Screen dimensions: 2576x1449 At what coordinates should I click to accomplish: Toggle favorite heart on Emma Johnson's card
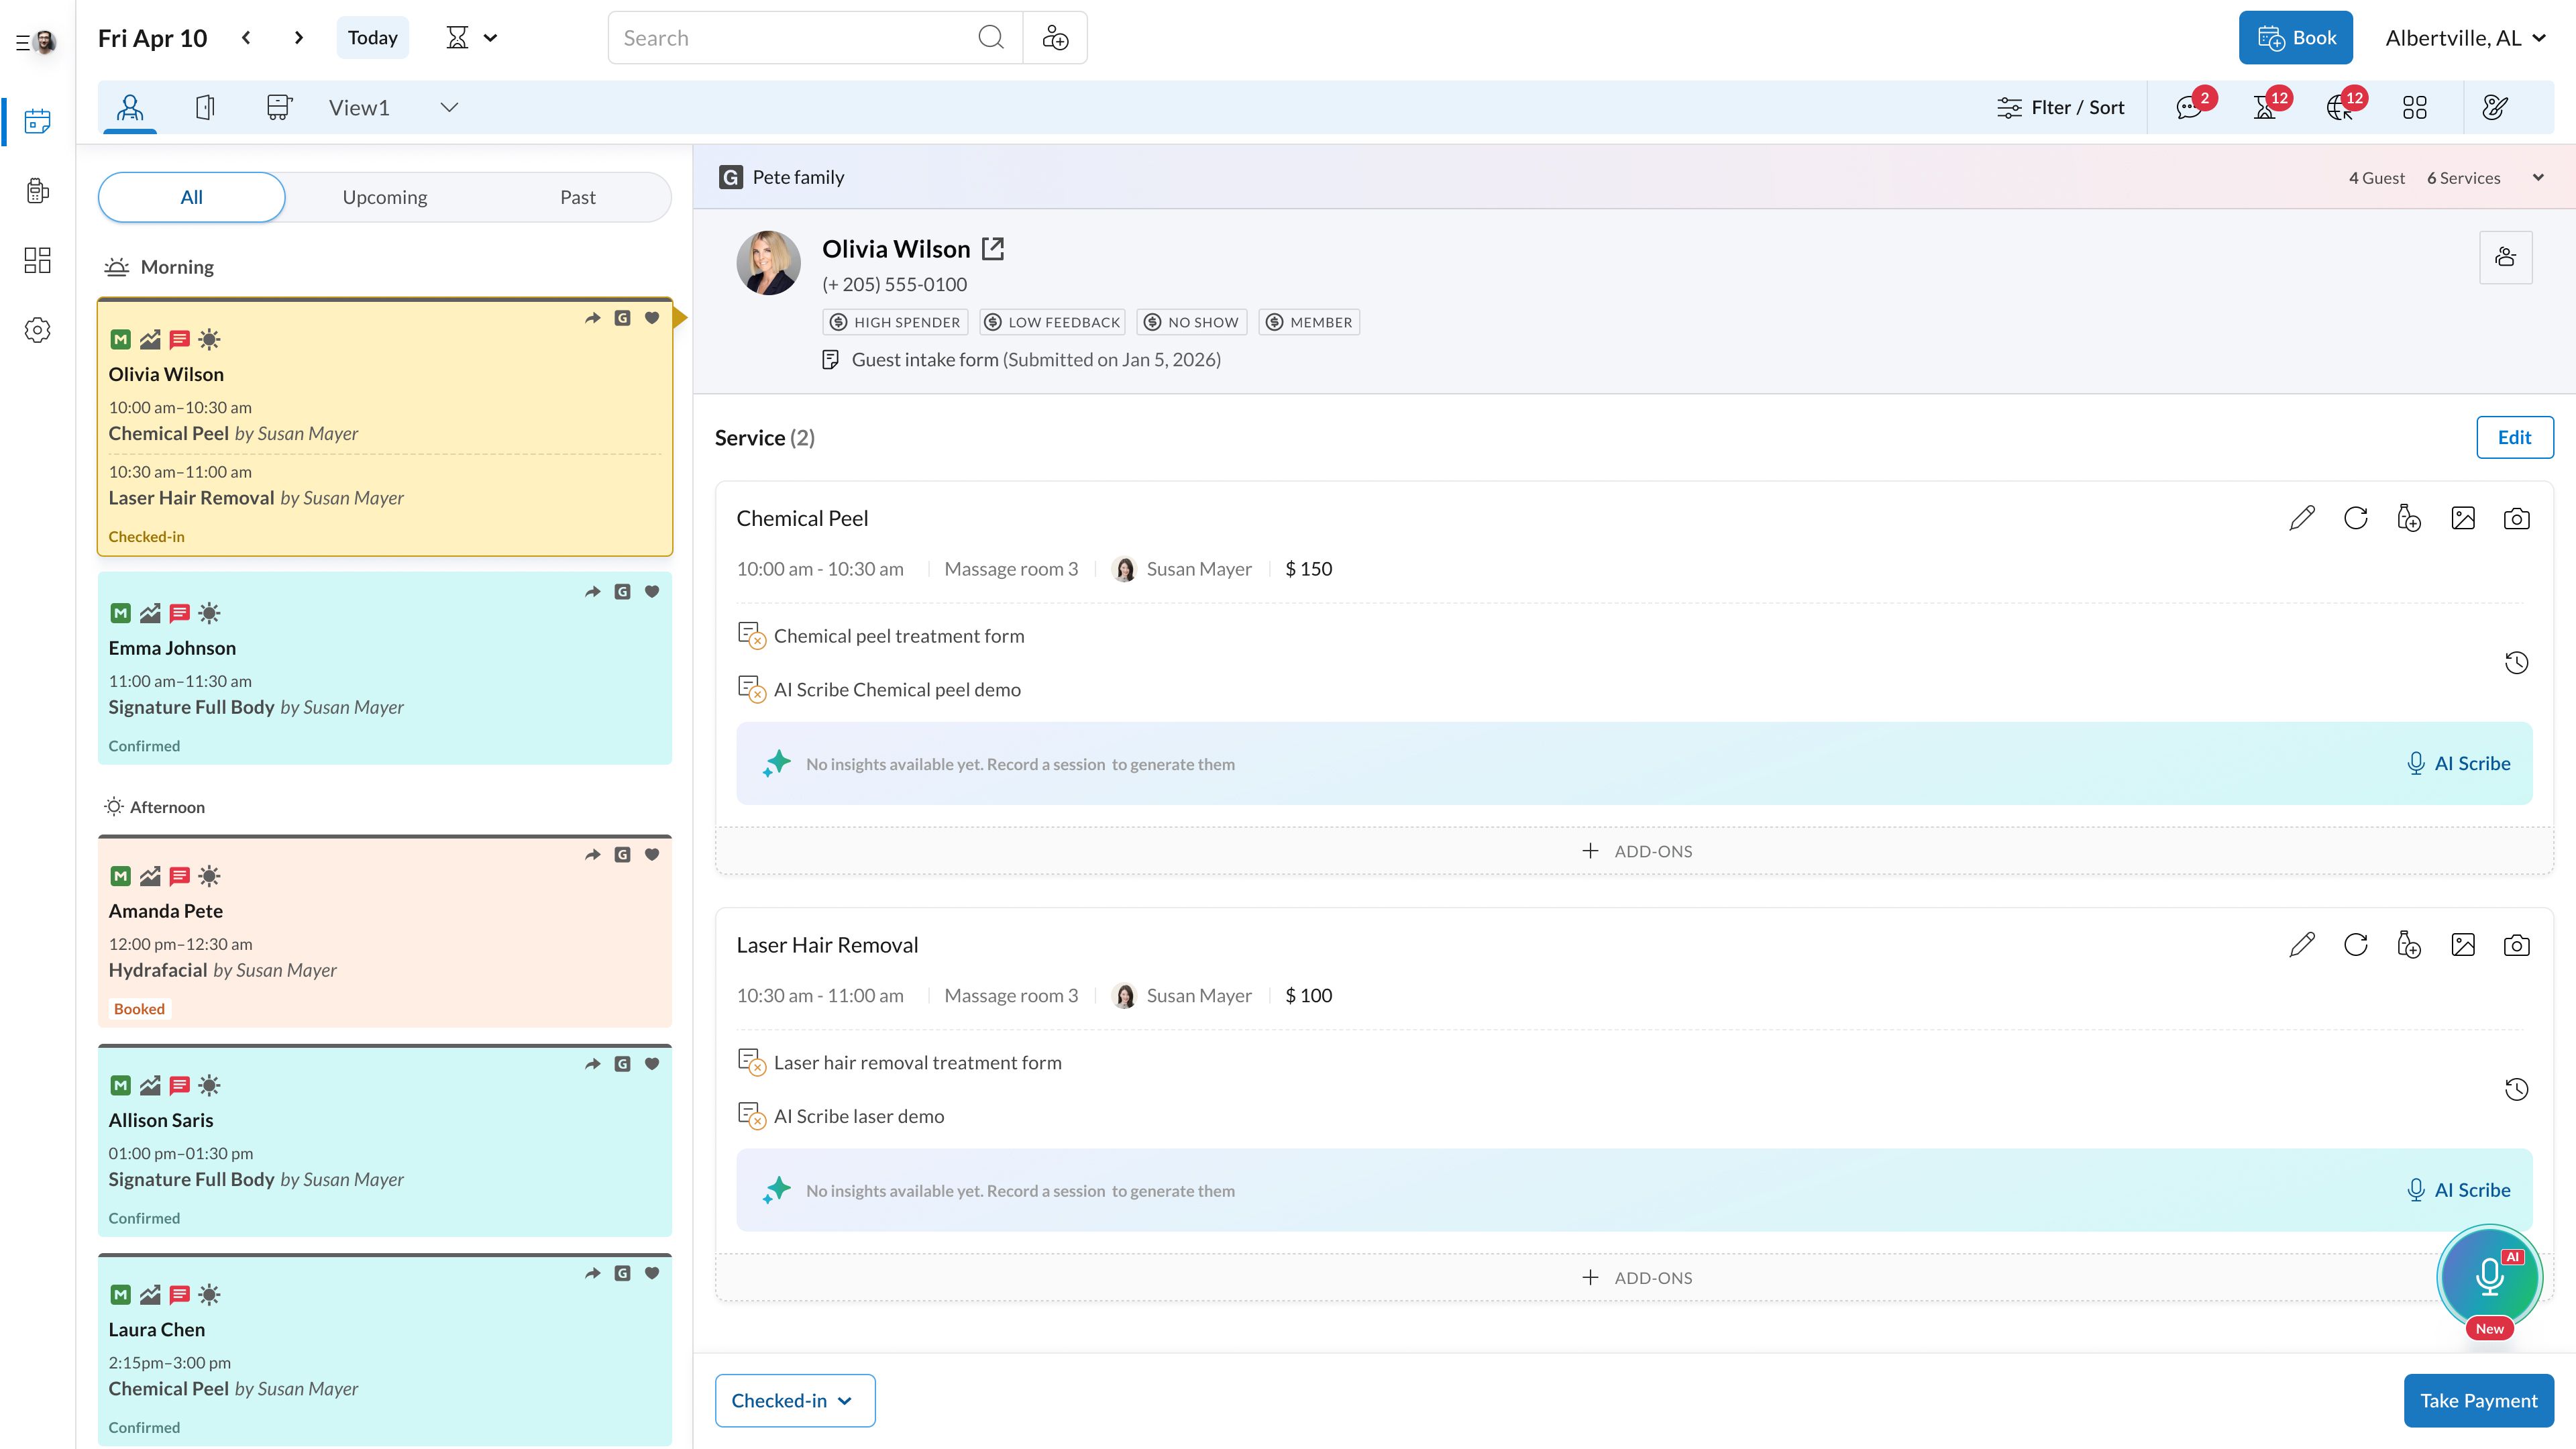point(652,592)
